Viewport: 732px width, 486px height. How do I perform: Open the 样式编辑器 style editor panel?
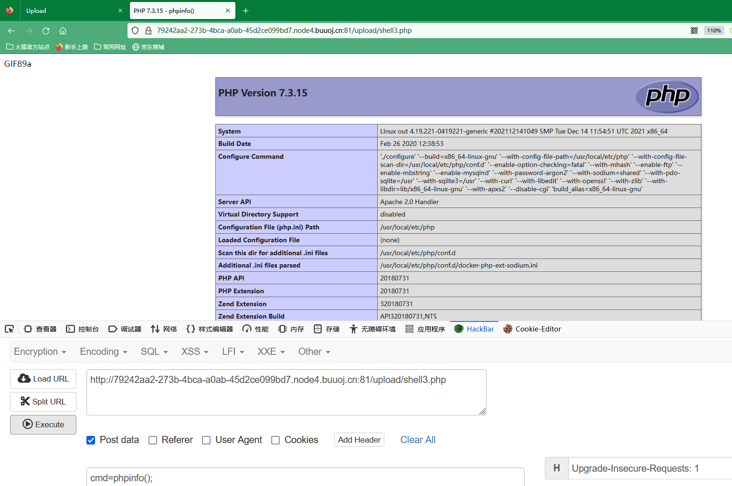210,329
